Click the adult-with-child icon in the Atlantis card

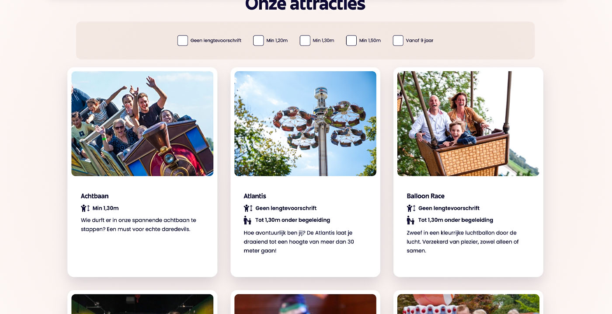tap(247, 220)
